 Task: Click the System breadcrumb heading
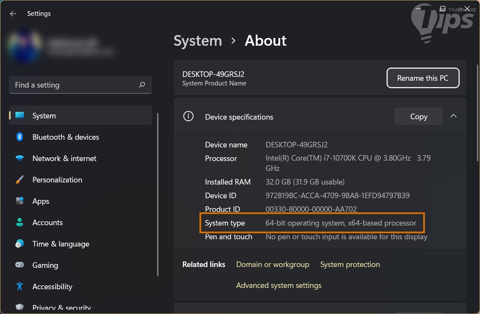click(198, 41)
